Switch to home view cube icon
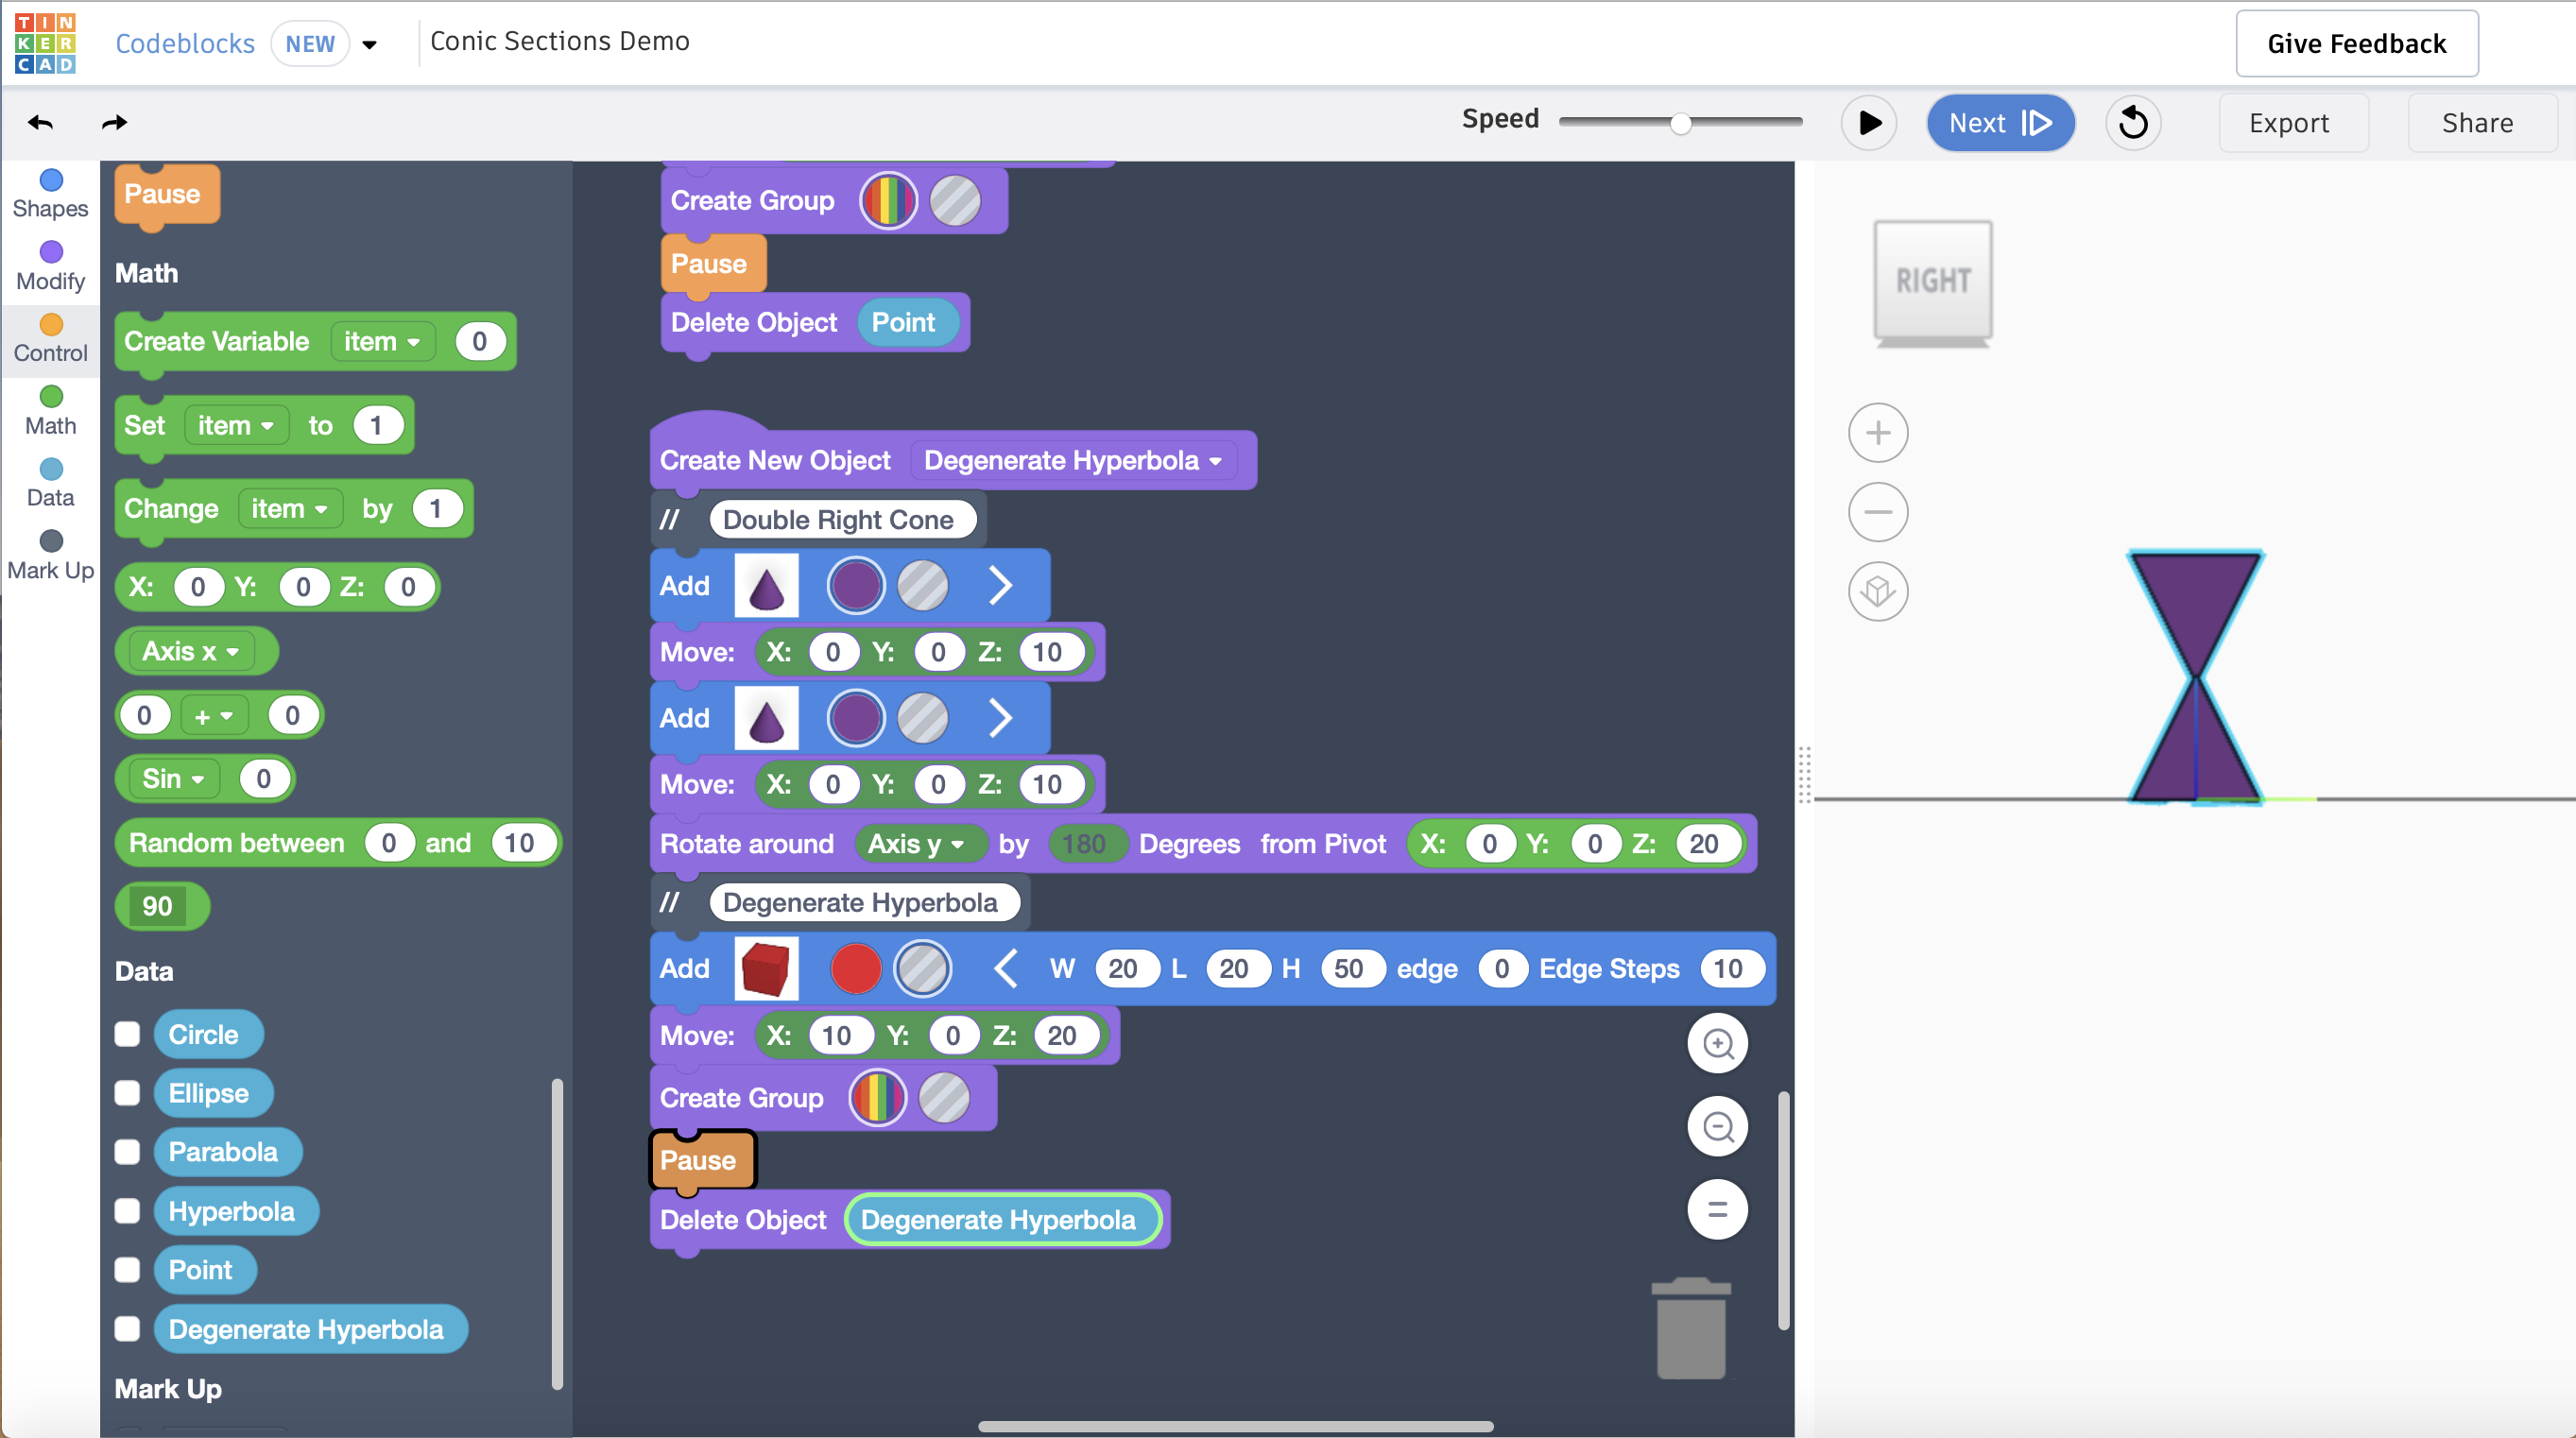Viewport: 2576px width, 1438px height. click(x=1878, y=591)
